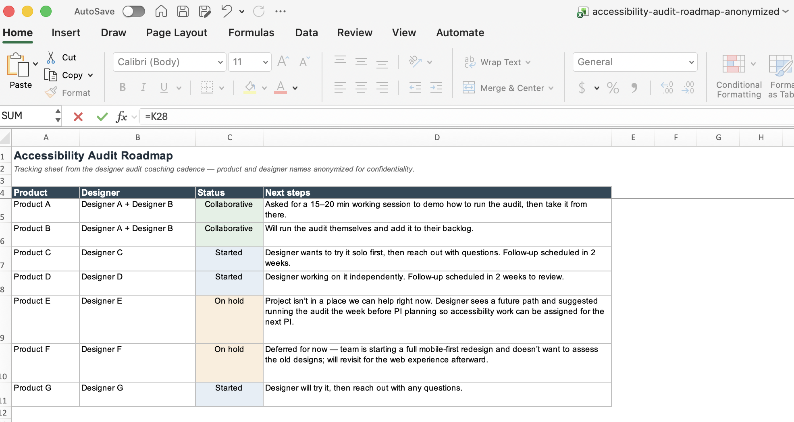Align text to the right
The width and height of the screenshot is (794, 422).
[x=382, y=87]
